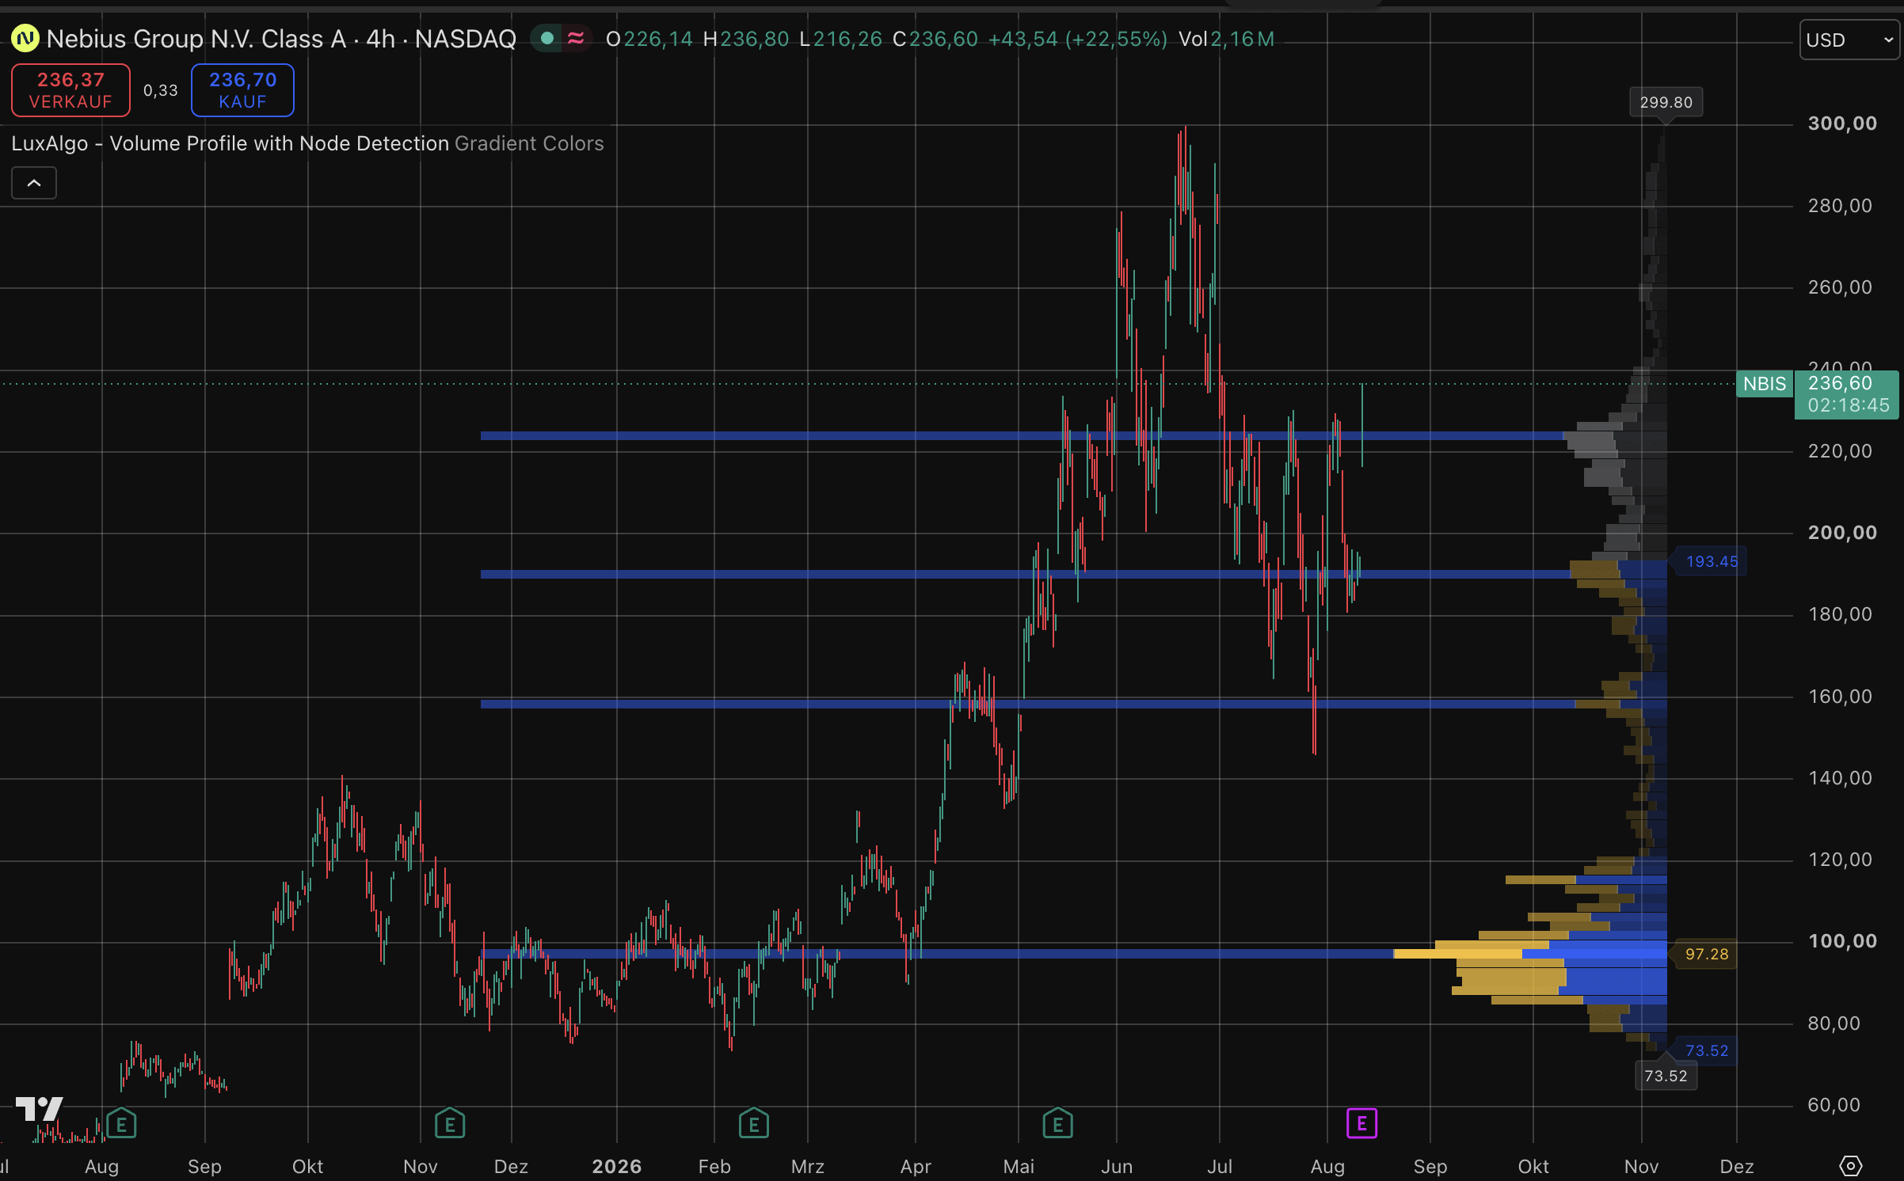Click the 280,00 price axis label
1904x1181 pixels.
click(1841, 206)
